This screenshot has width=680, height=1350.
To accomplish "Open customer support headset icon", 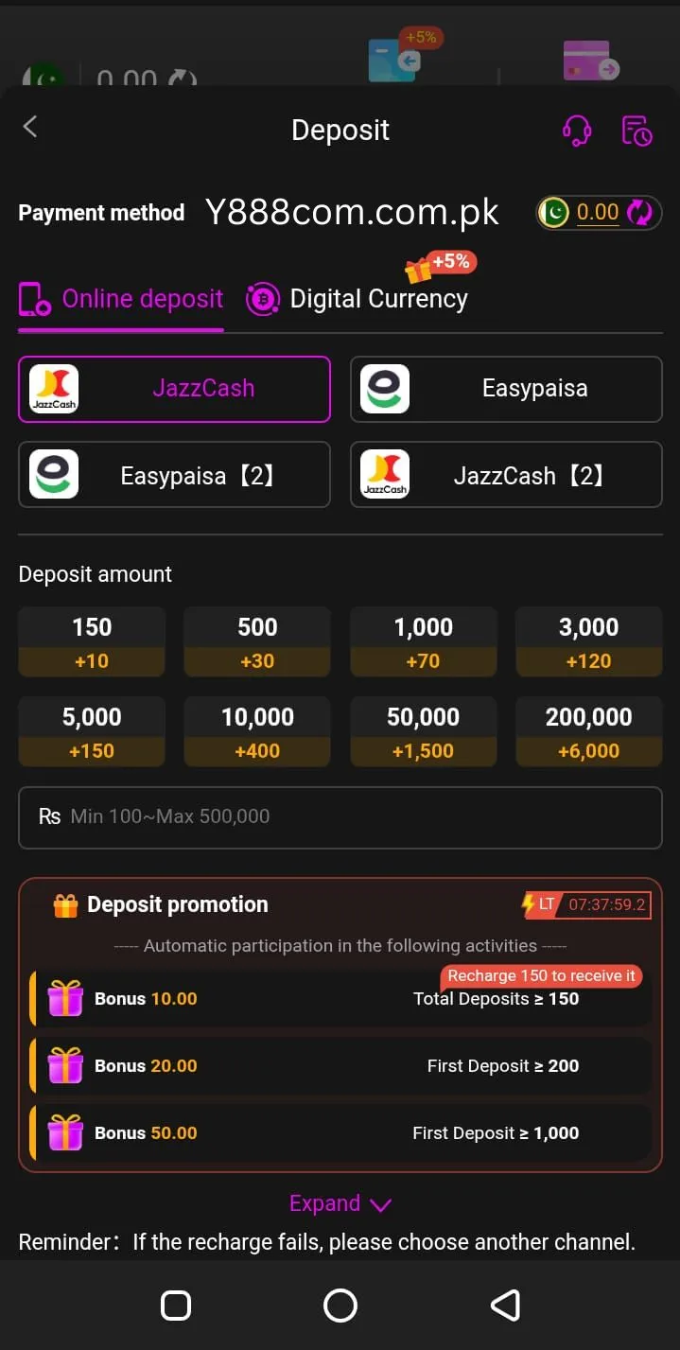I will (577, 131).
